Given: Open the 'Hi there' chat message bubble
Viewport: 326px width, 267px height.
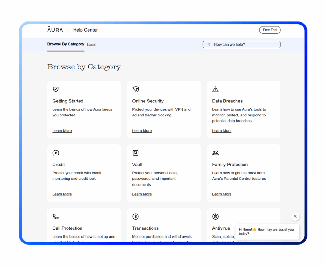Looking at the screenshot, I should 267,232.
